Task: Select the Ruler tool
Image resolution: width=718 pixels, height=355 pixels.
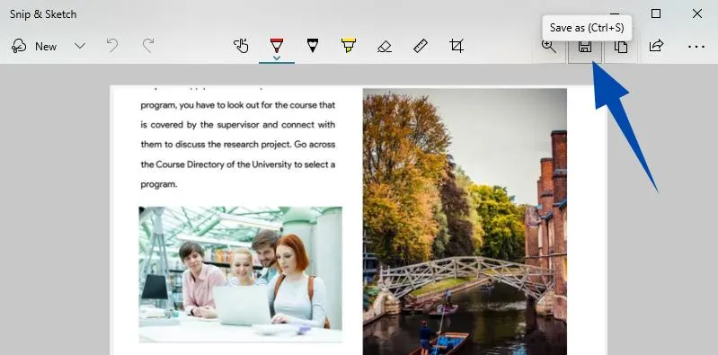Action: pos(421,46)
